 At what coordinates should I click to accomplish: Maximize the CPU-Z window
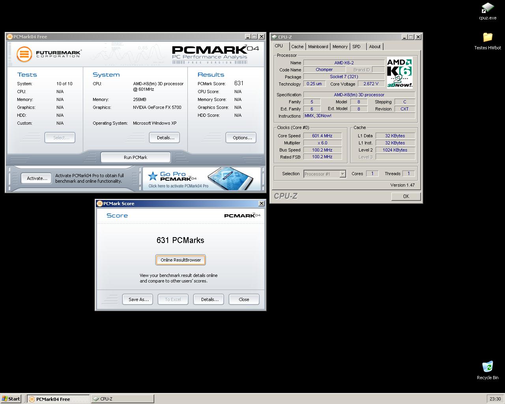(411, 37)
